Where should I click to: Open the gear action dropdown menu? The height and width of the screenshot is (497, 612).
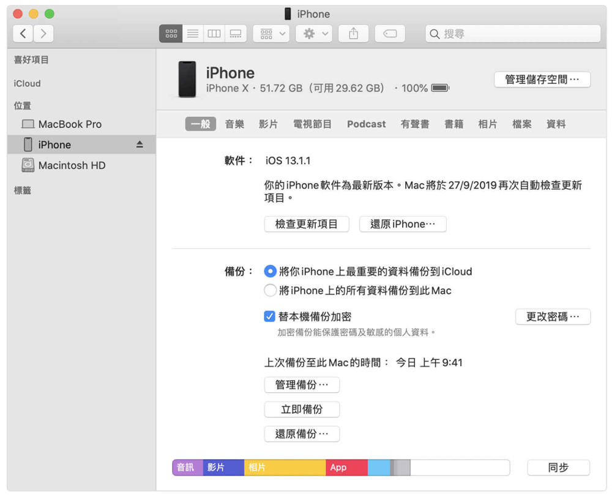314,34
